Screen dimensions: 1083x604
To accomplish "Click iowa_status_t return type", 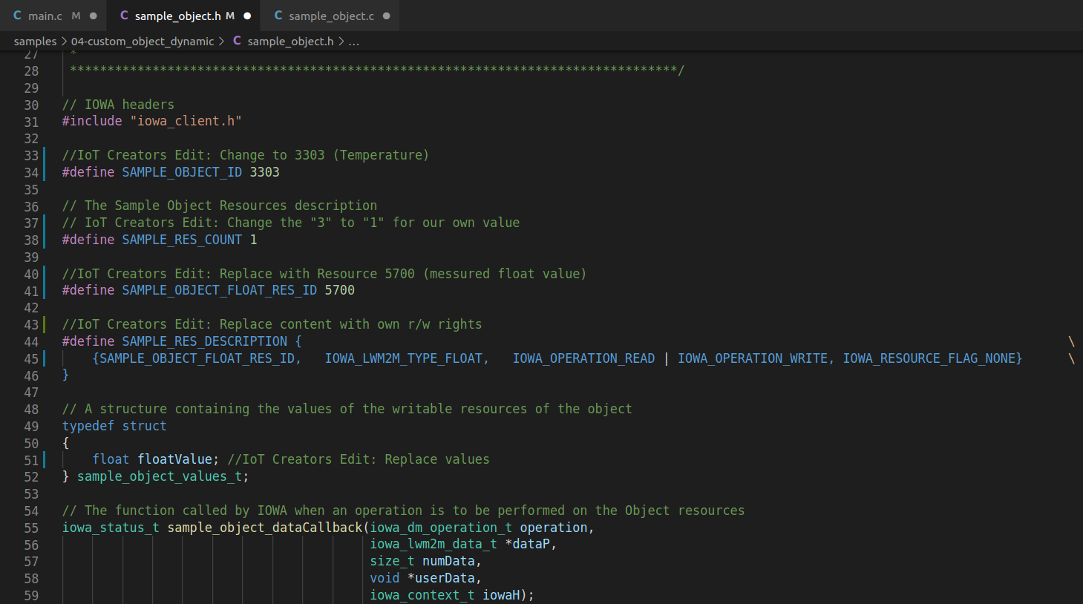I will click(x=111, y=528).
